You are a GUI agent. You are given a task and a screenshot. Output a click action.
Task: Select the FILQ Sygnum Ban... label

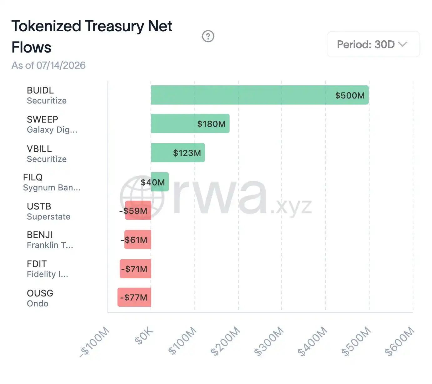[x=52, y=182]
